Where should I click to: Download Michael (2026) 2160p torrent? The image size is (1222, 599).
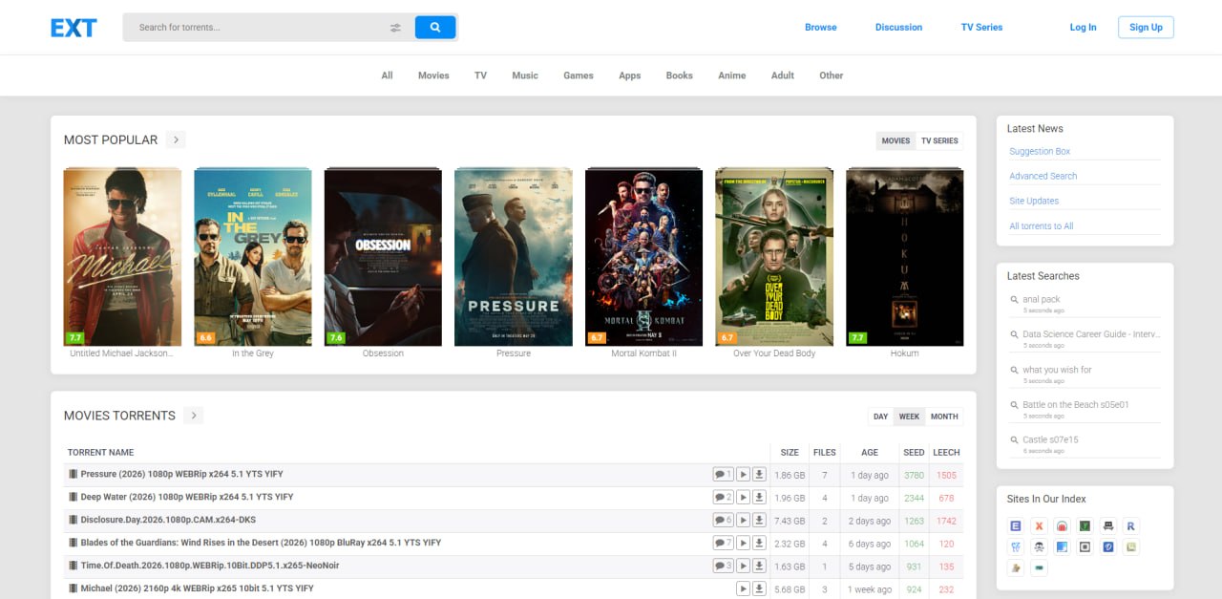[759, 588]
